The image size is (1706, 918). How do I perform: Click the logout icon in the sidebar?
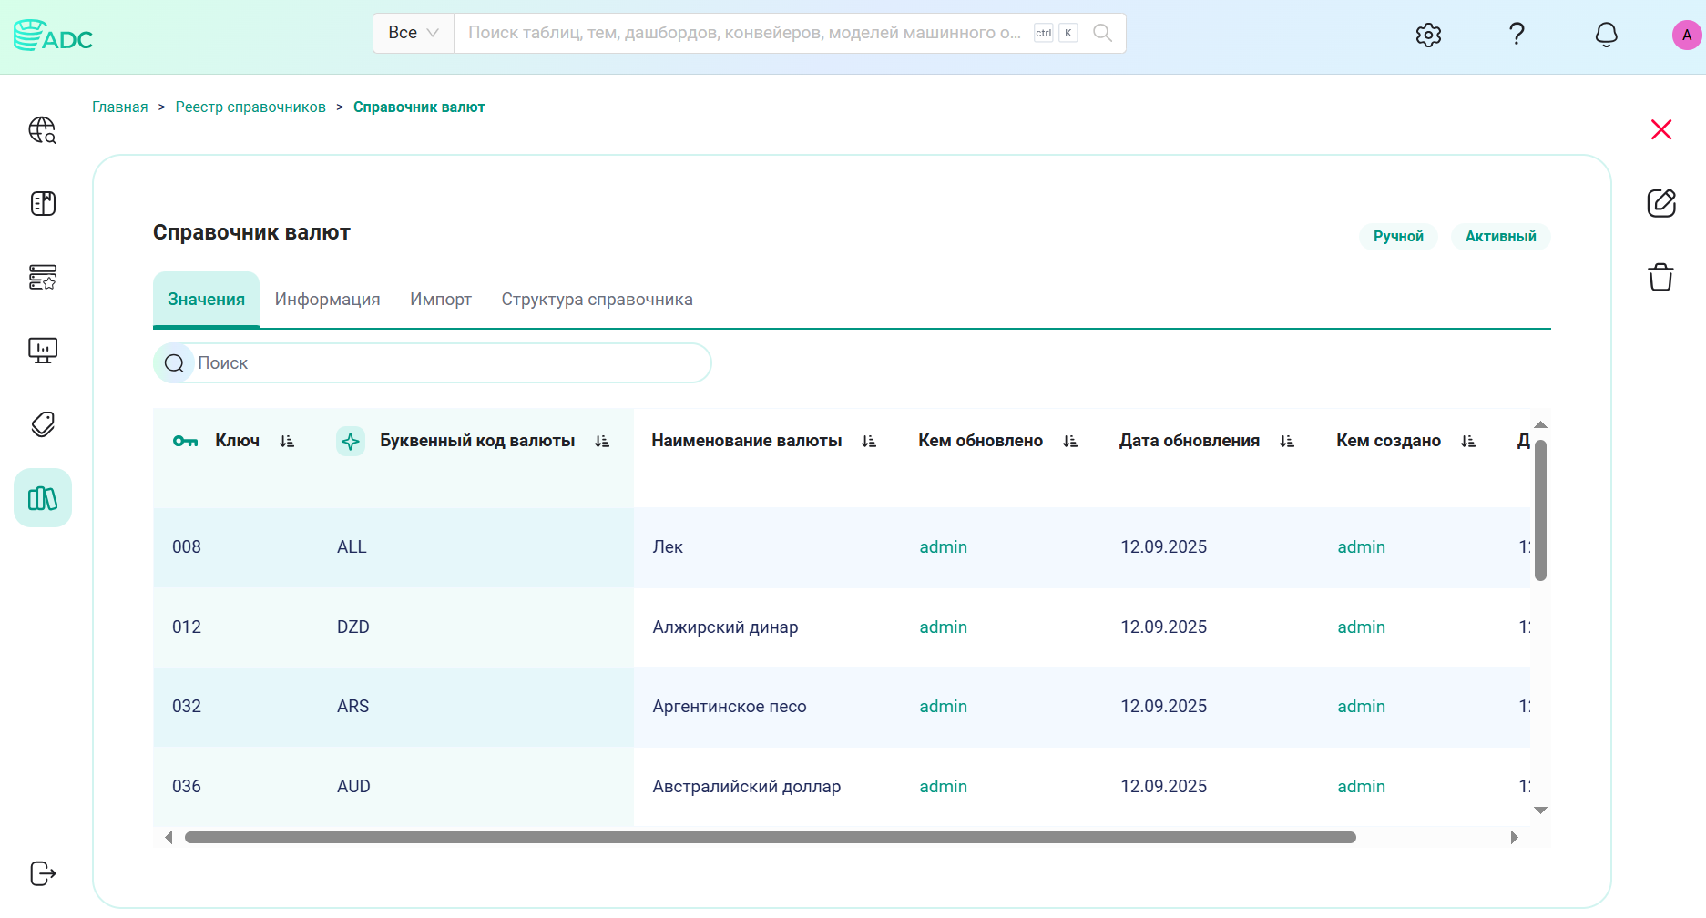pos(43,873)
